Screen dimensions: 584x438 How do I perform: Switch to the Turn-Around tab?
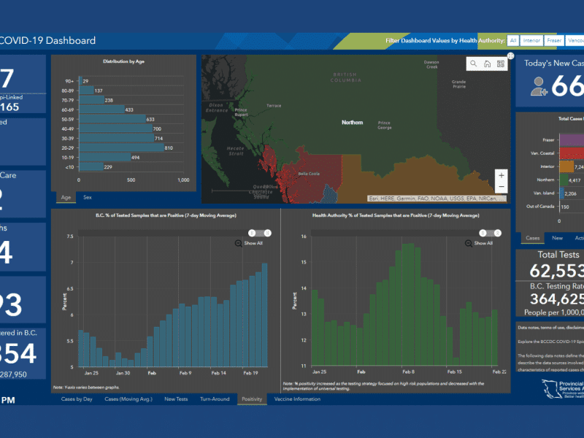pos(215,399)
